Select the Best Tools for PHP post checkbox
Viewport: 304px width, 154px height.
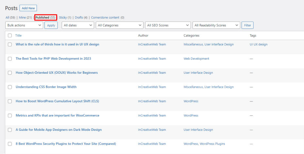tap(10, 59)
